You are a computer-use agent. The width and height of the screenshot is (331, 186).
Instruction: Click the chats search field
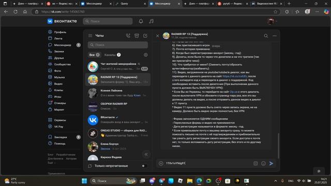pyautogui.click(x=118, y=45)
